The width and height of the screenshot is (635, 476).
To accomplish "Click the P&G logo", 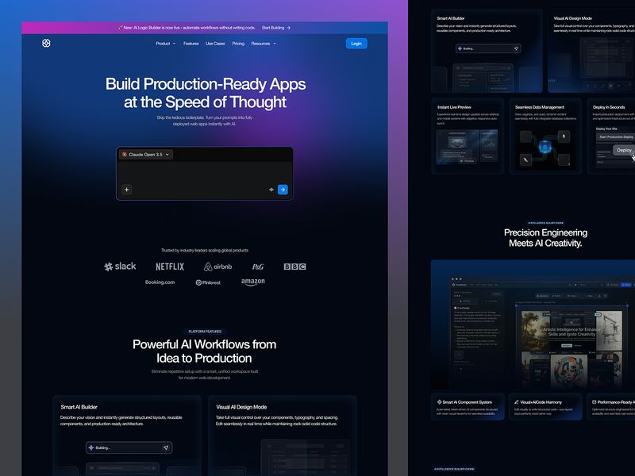I will tap(257, 267).
